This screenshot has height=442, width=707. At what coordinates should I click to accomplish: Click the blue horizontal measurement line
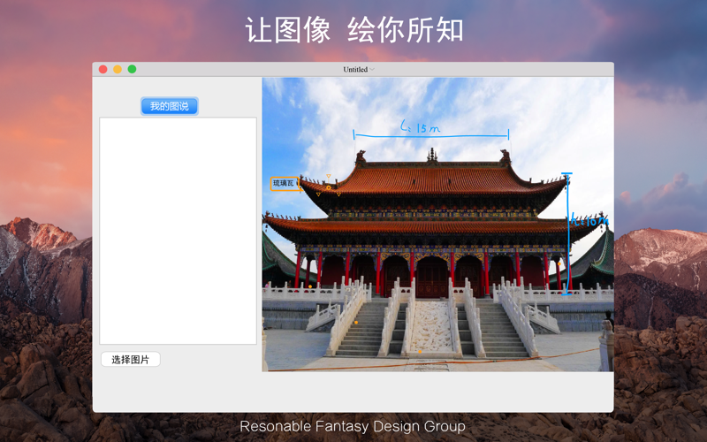point(431,135)
